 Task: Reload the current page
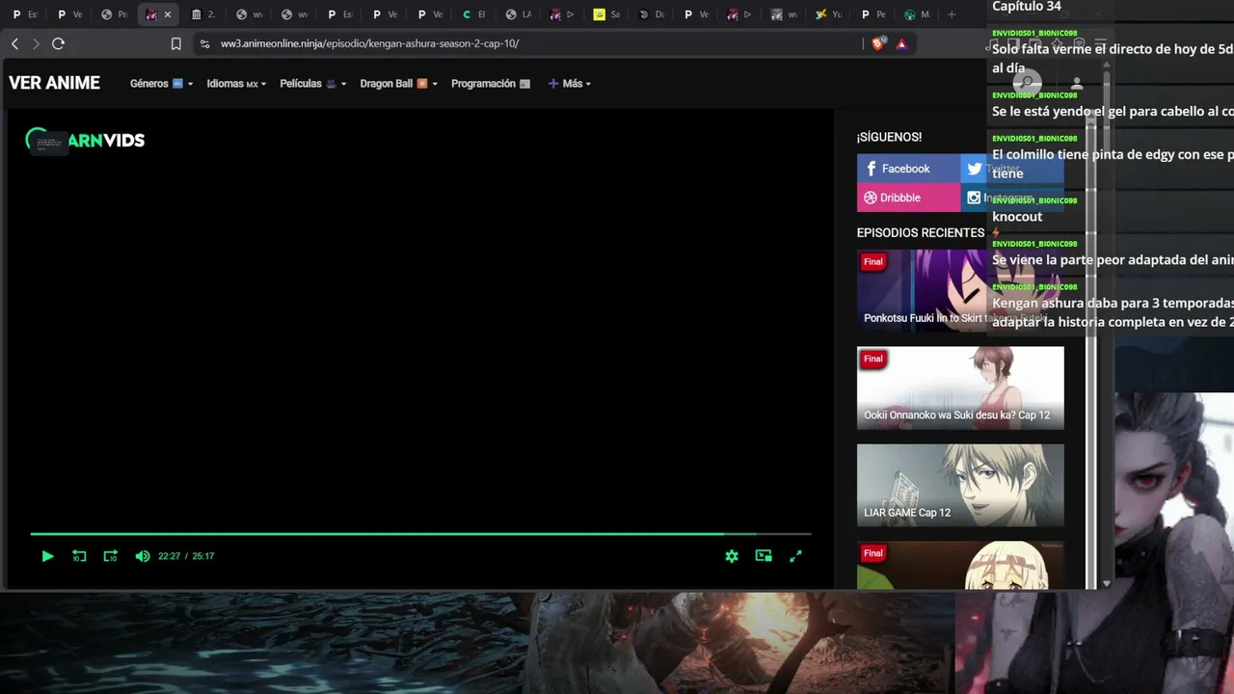[x=58, y=43]
